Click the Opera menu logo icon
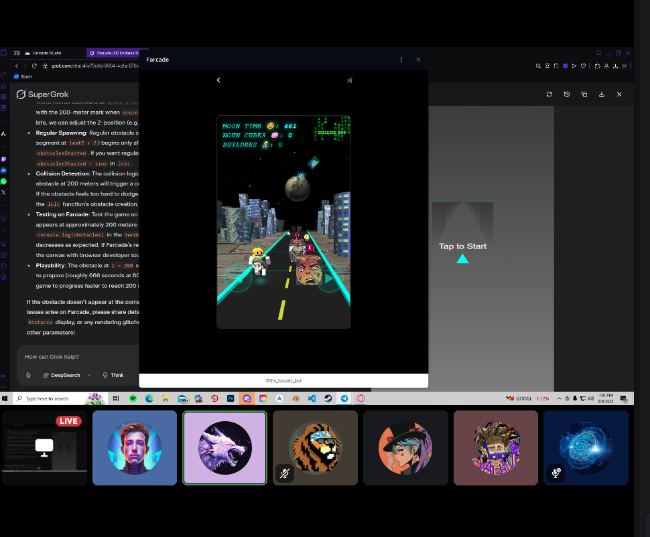Screen dimensions: 650x537 point(4,53)
